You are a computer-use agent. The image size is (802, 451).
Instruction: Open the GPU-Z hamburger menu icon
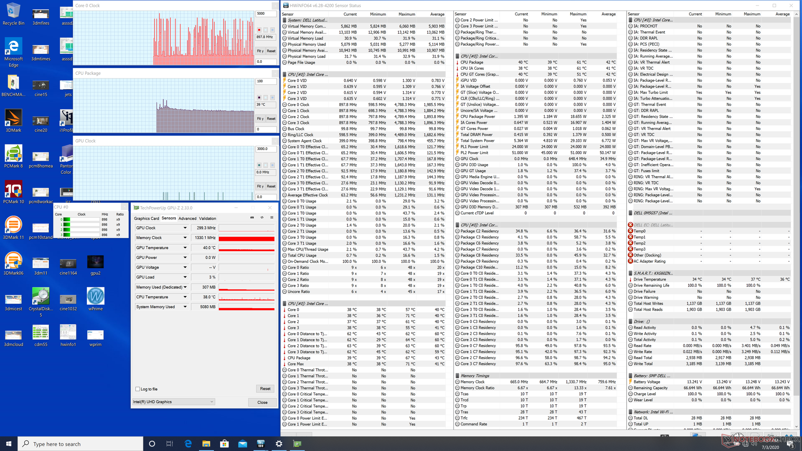pyautogui.click(x=272, y=218)
